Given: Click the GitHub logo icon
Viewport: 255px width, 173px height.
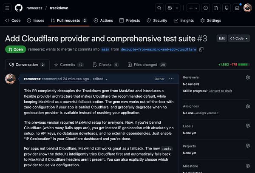Looking at the screenshot, I should coord(19,8).
